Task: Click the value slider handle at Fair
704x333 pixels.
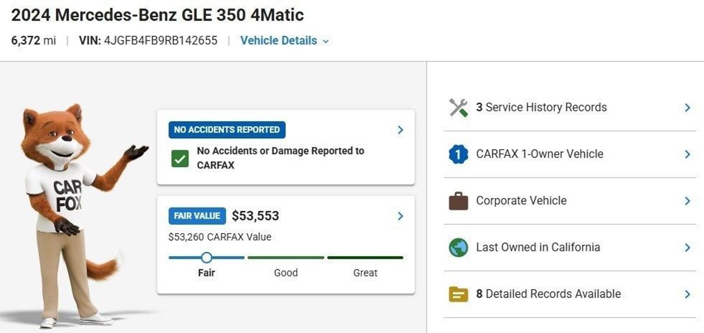Action: tap(206, 257)
